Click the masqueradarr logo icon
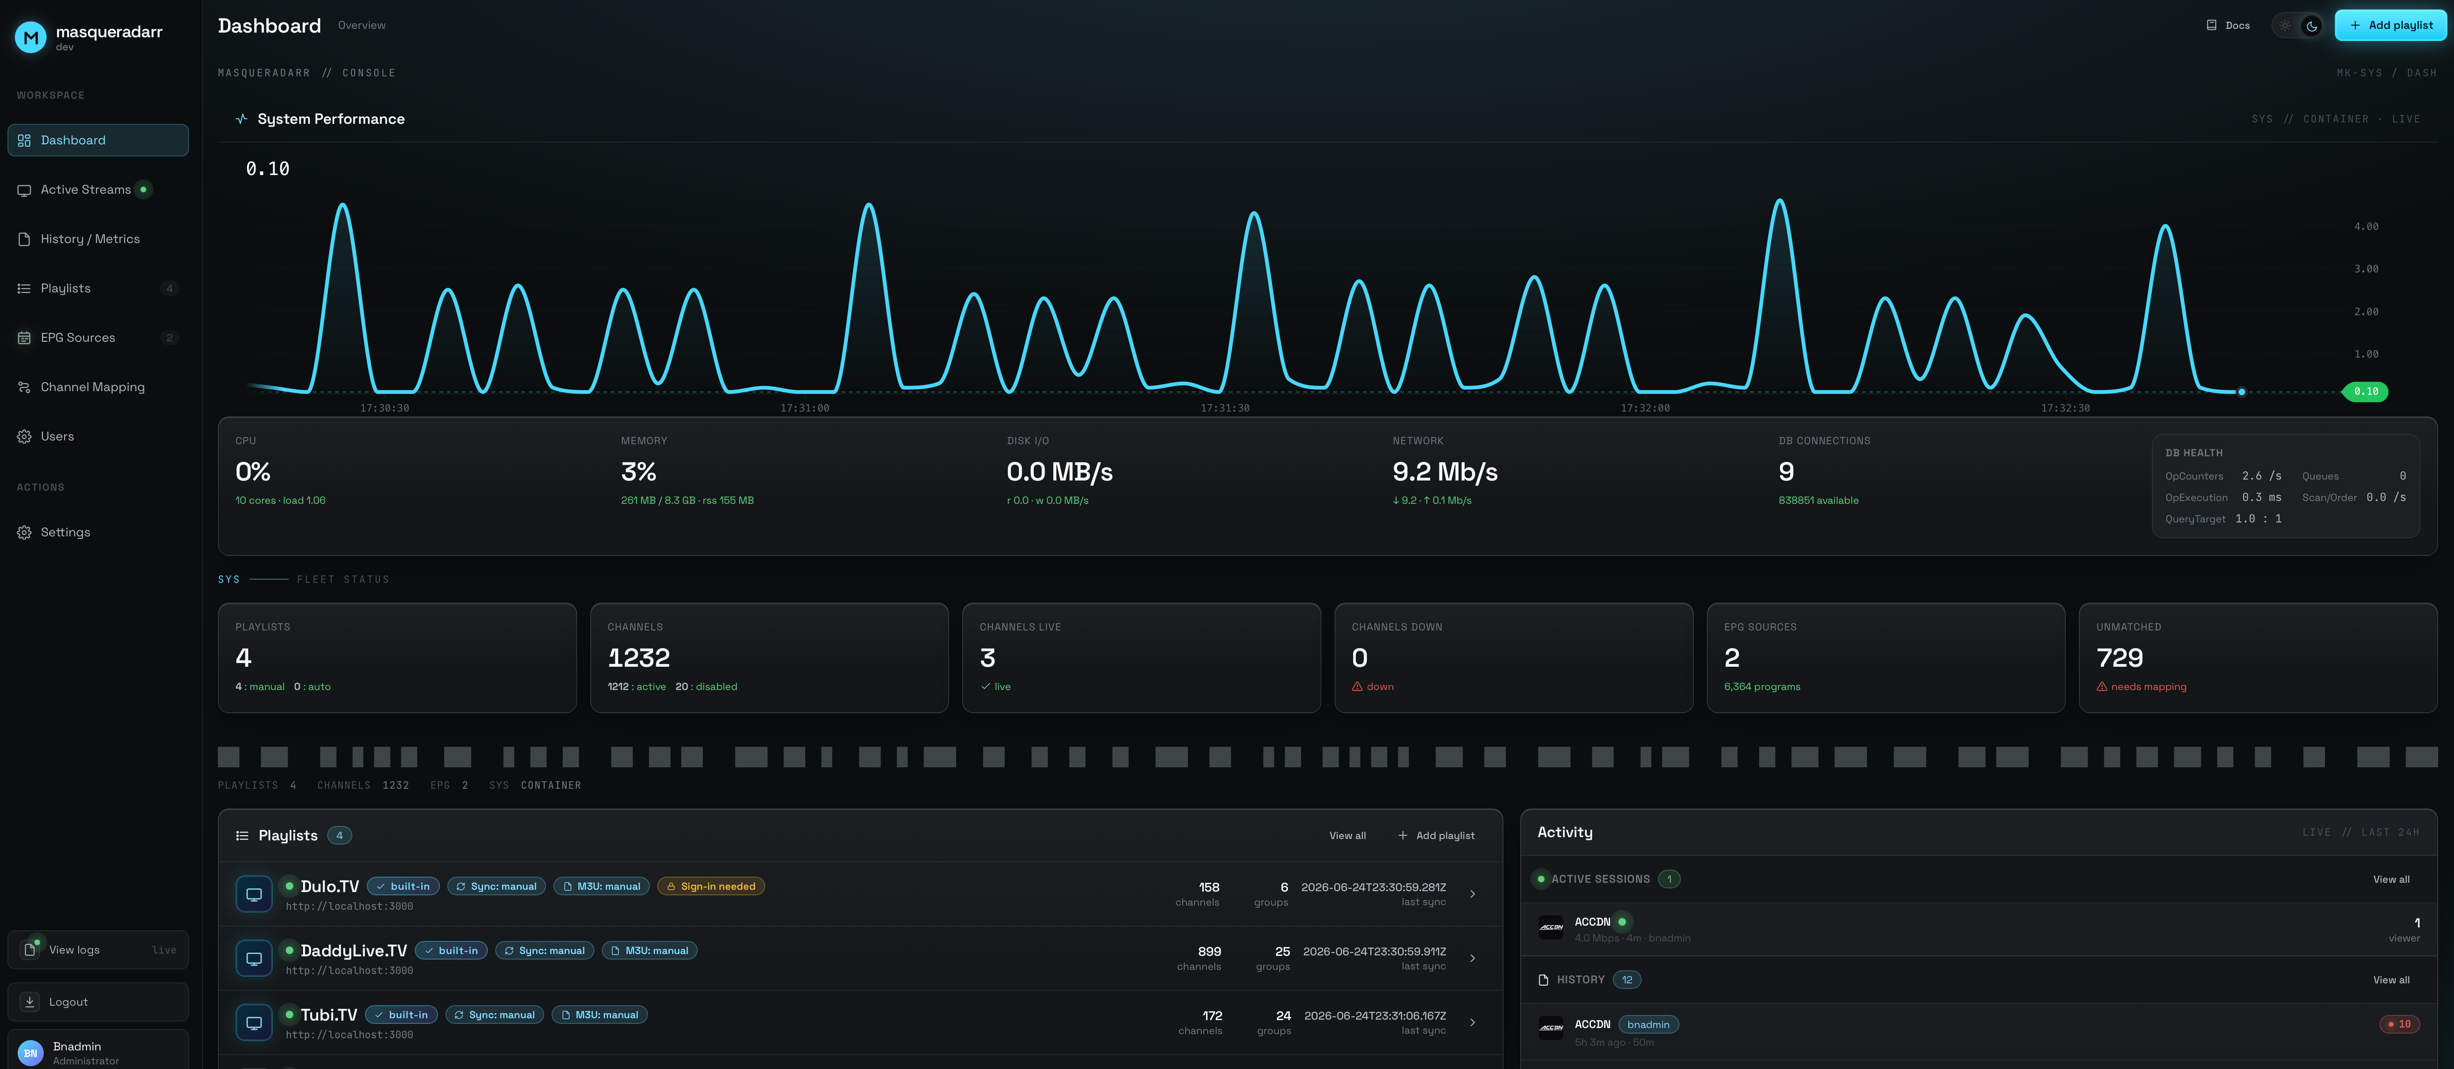Viewport: 2454px width, 1069px height. (x=30, y=37)
